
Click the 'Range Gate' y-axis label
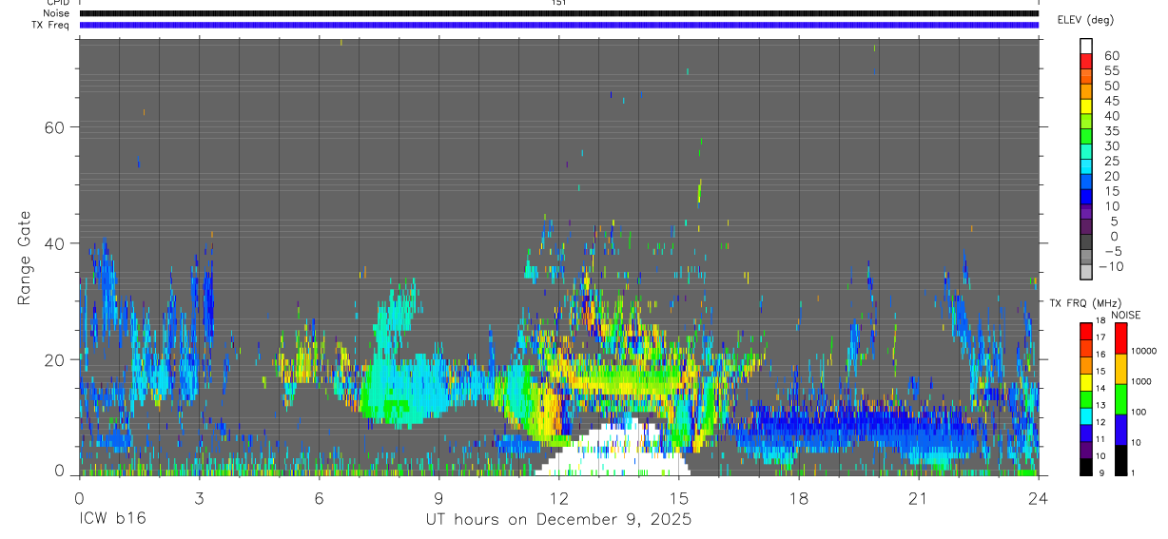(25, 259)
